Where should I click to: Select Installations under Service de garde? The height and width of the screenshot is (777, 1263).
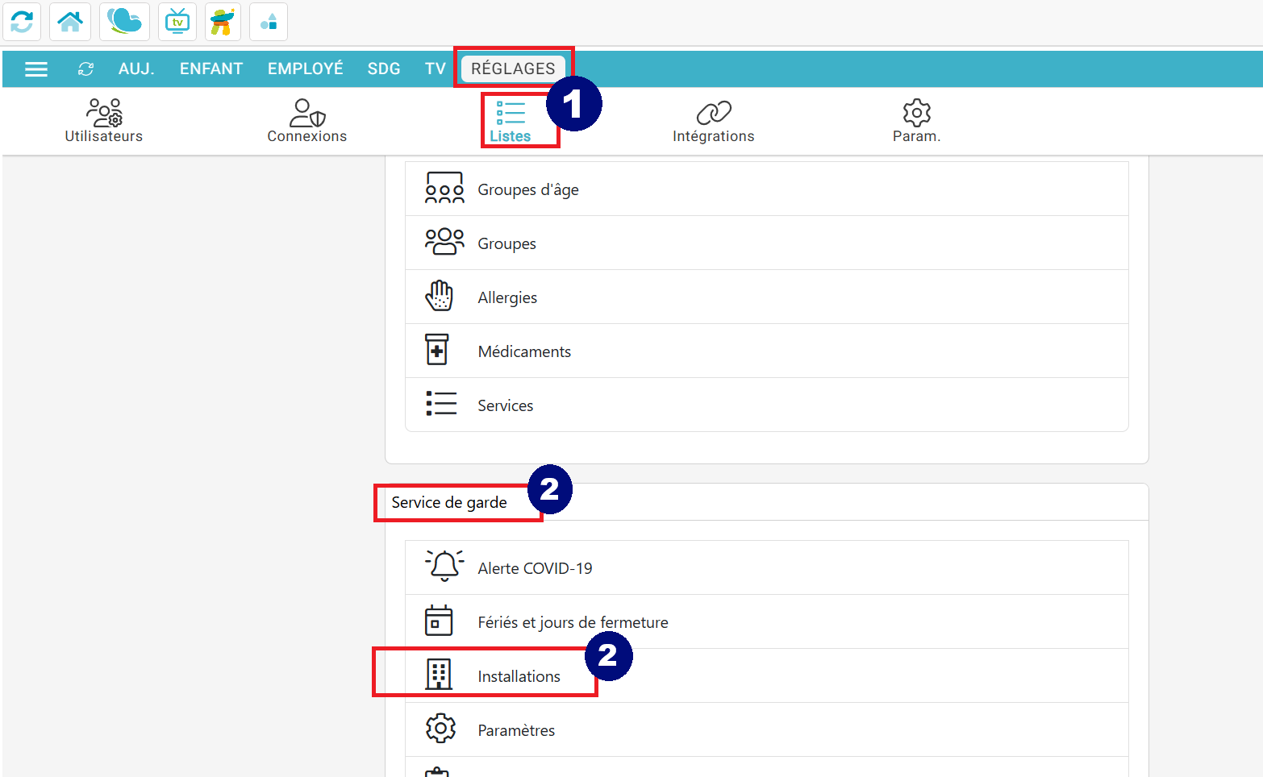click(x=519, y=676)
